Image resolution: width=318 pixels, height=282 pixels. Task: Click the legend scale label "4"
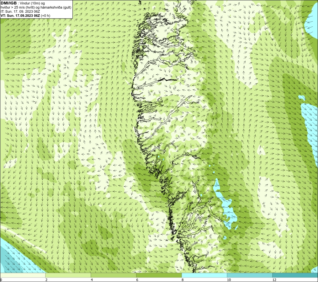[x=92, y=280]
